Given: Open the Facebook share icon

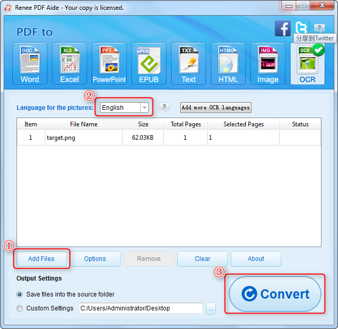Looking at the screenshot, I should (x=282, y=28).
